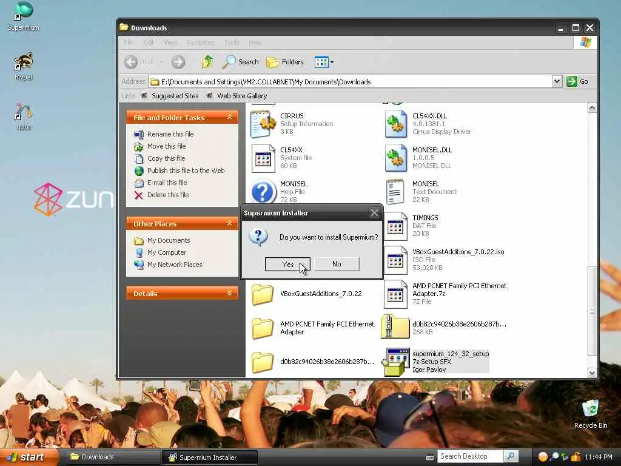Open the File menu

129,42
